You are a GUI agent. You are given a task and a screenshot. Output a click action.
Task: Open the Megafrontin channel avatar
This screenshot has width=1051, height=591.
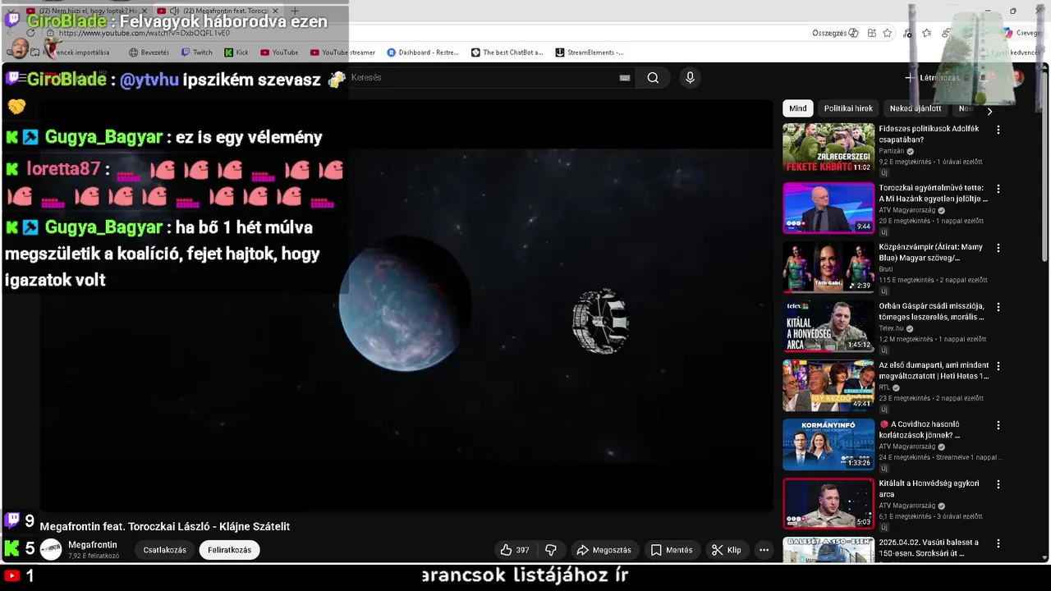coord(51,550)
